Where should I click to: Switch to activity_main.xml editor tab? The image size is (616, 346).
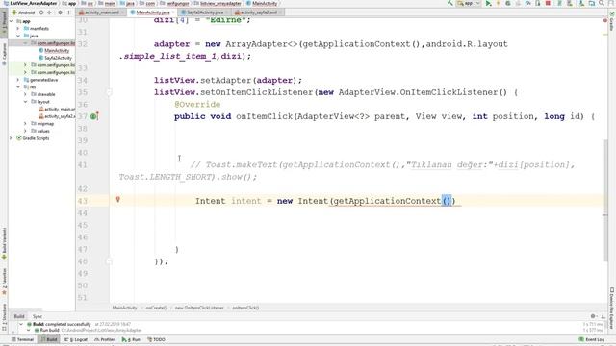(102, 12)
